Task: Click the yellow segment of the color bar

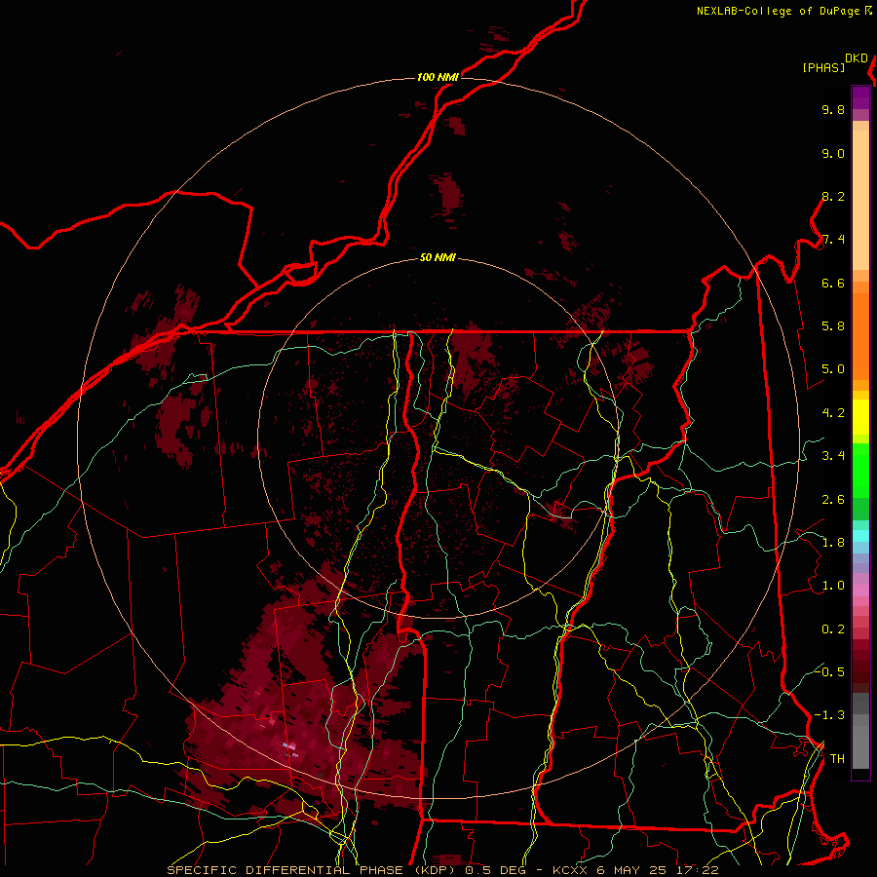Action: tap(860, 417)
